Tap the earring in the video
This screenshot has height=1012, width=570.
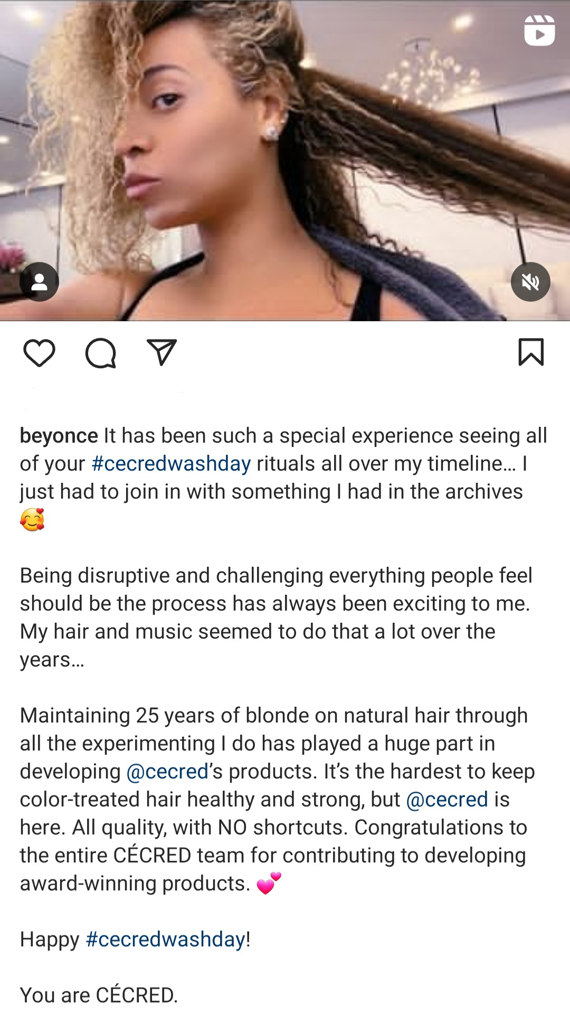pos(272,131)
